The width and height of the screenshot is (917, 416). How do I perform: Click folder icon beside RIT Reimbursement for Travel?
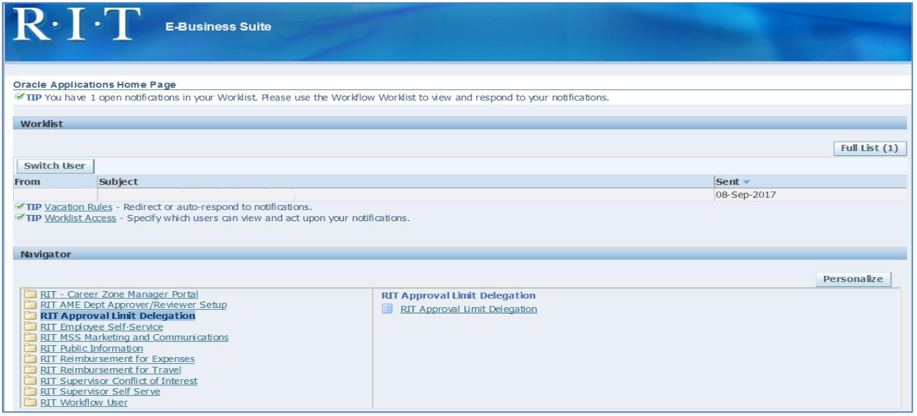[x=30, y=370]
